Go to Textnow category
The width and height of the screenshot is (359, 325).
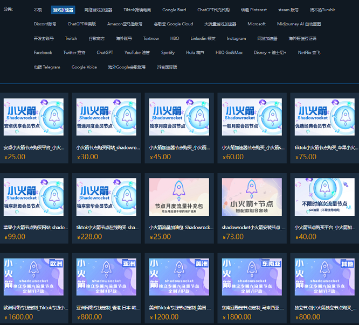click(151, 38)
